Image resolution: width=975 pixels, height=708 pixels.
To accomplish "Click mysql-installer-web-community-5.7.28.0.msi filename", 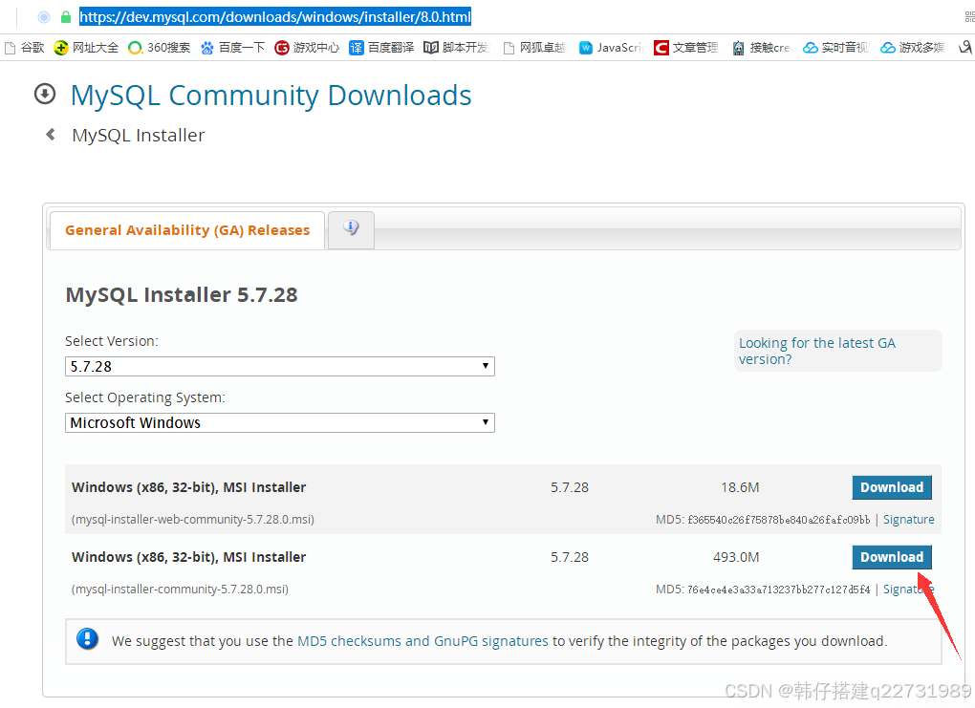I will 193,520.
